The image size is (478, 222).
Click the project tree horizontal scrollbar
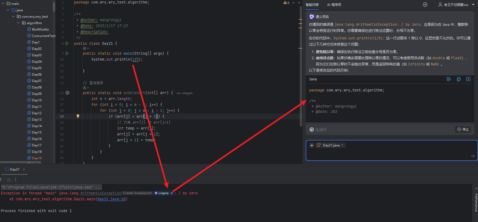coord(21,162)
